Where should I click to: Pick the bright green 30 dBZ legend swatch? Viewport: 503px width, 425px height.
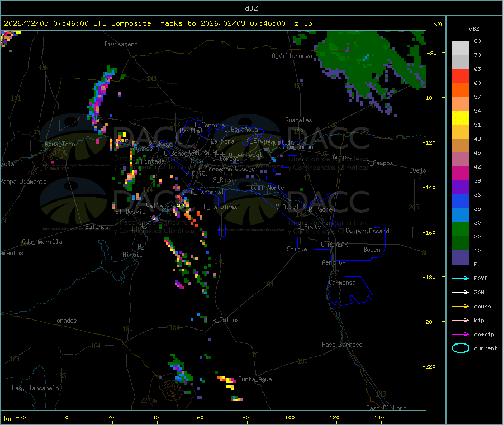pos(461,229)
